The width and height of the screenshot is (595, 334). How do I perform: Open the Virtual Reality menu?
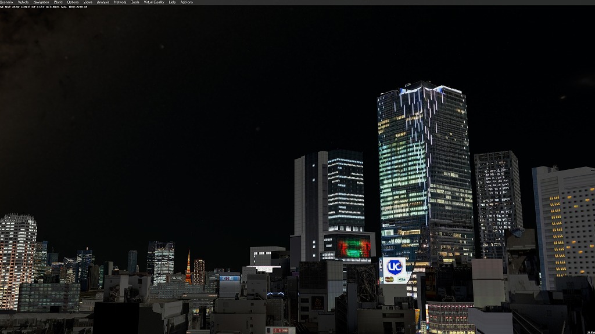tap(154, 2)
